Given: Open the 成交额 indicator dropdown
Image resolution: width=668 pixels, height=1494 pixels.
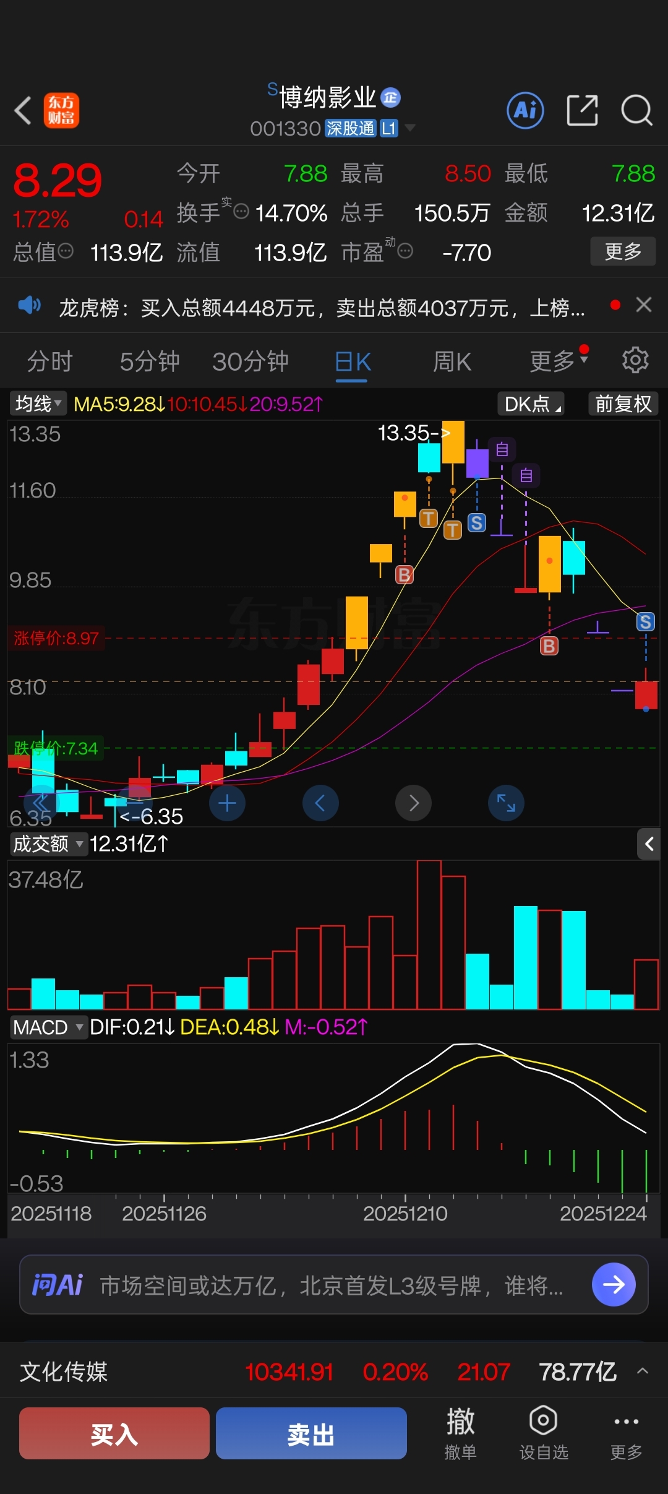Looking at the screenshot, I should 49,844.
